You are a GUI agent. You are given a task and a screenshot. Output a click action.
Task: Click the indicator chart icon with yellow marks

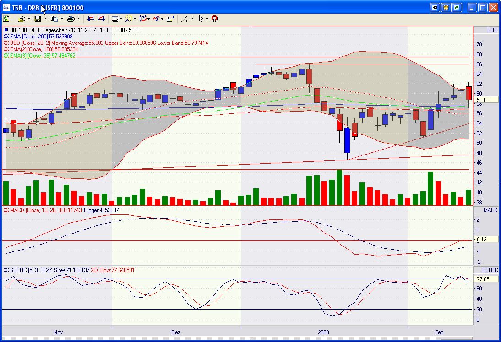pos(129,19)
